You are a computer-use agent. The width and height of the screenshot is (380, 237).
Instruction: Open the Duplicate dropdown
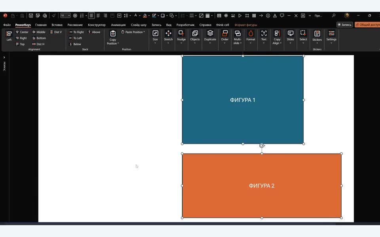pyautogui.click(x=210, y=37)
